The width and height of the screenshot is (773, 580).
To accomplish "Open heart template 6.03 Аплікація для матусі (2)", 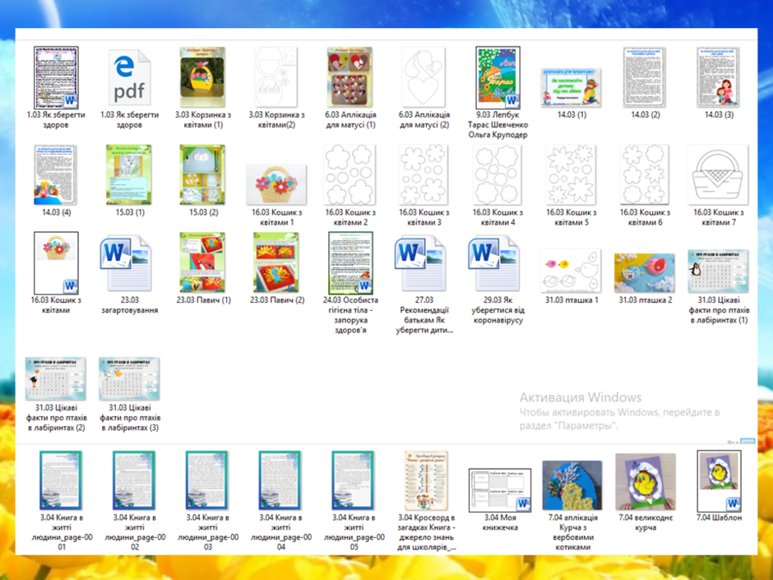I will click(424, 77).
